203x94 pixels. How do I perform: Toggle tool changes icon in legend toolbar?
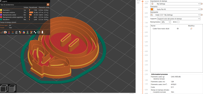[x=20, y=32]
